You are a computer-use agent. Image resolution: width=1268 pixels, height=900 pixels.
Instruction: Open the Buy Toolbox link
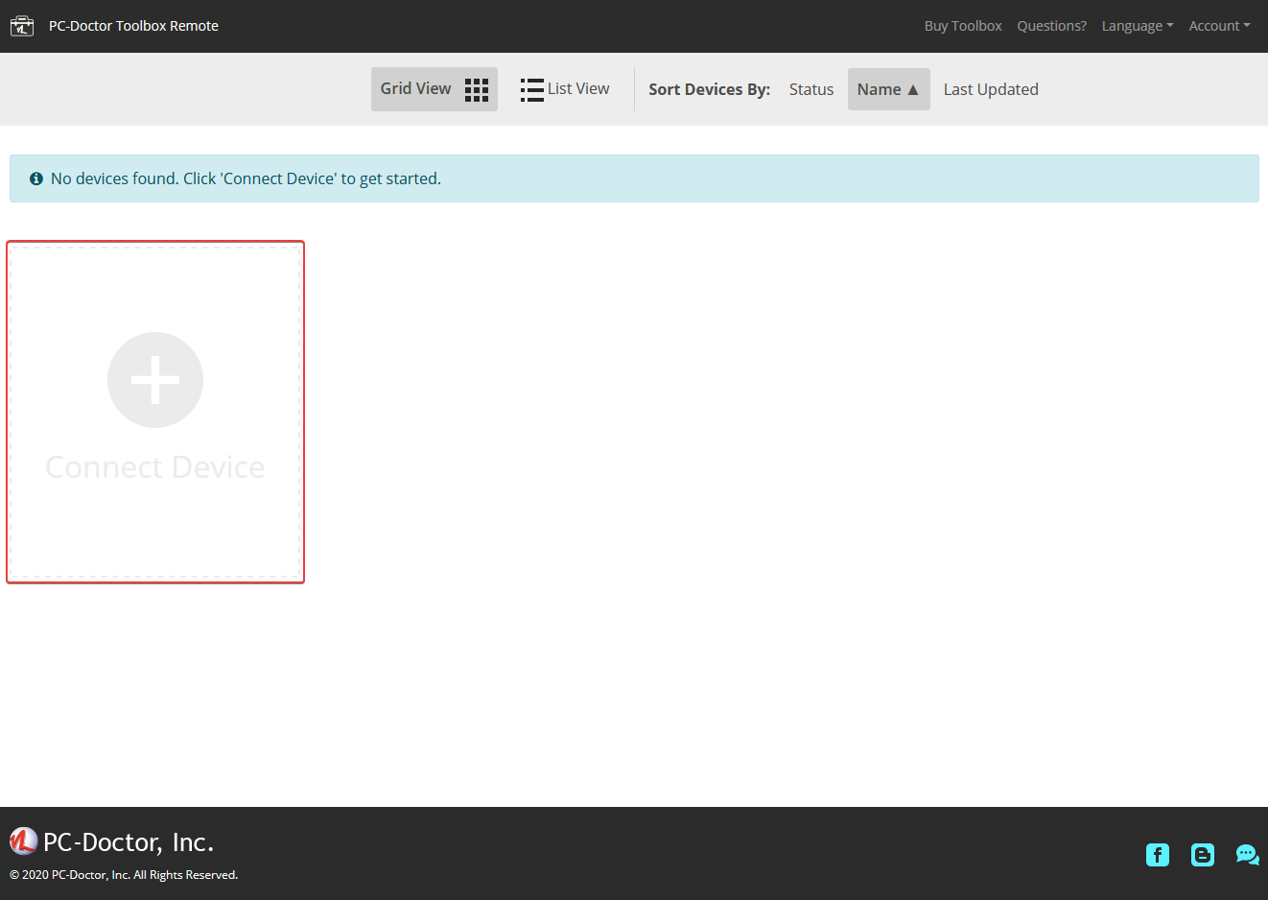pyautogui.click(x=963, y=26)
